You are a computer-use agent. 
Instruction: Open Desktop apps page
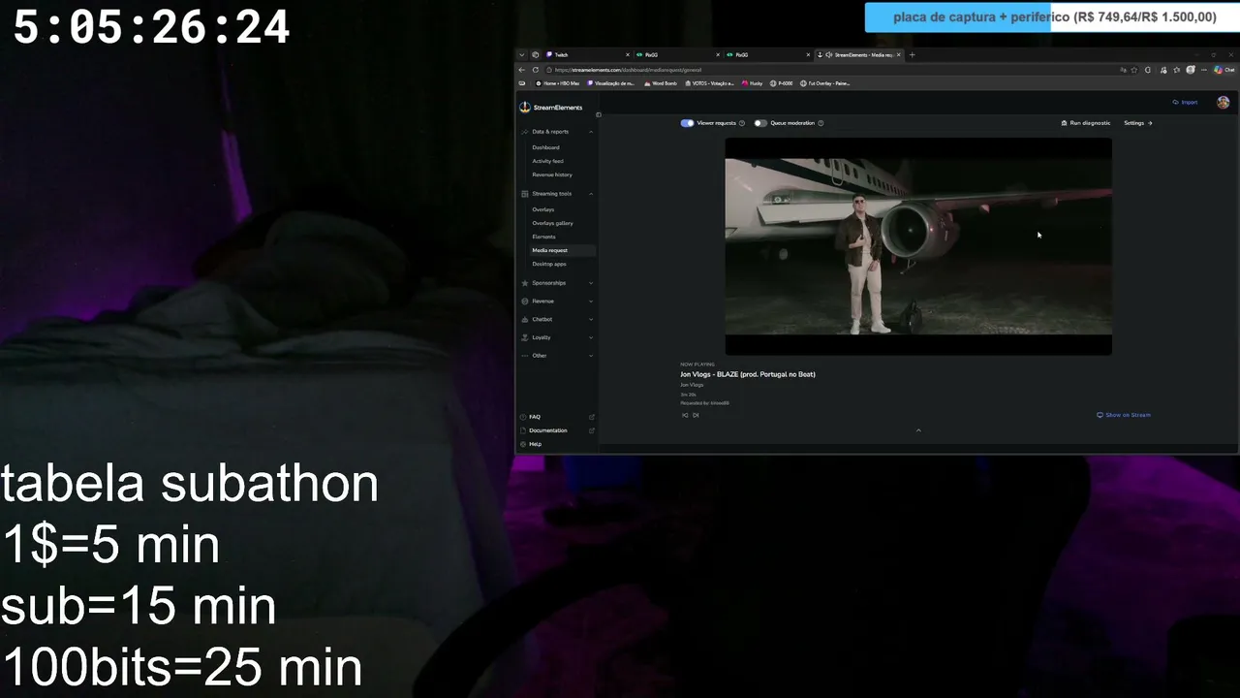[x=549, y=264]
